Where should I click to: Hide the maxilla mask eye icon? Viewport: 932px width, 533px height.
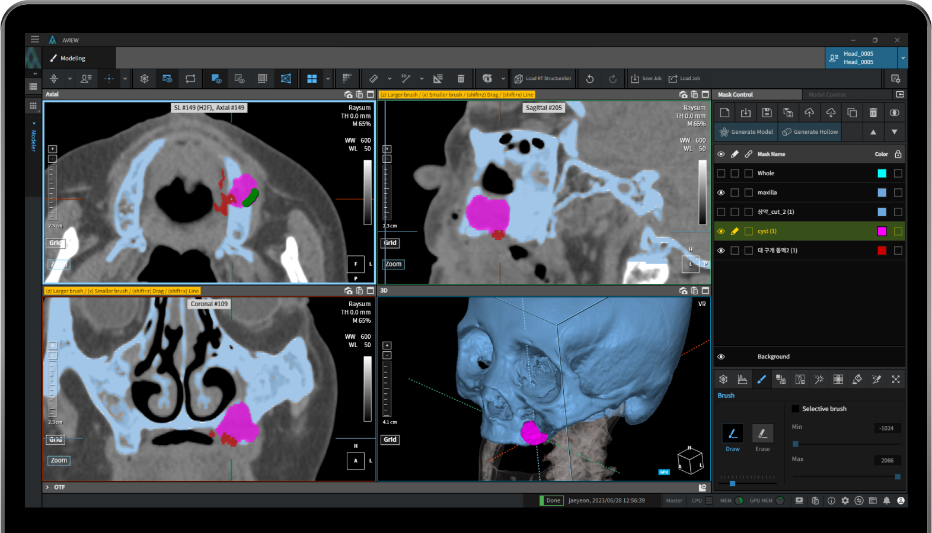pyautogui.click(x=721, y=192)
